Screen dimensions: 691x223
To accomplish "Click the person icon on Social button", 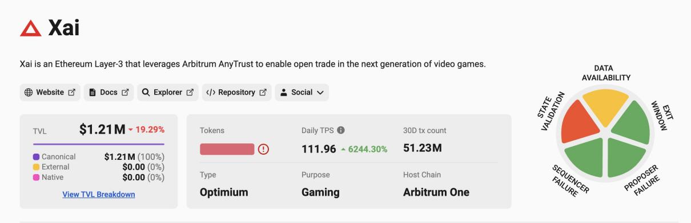I will point(283,92).
